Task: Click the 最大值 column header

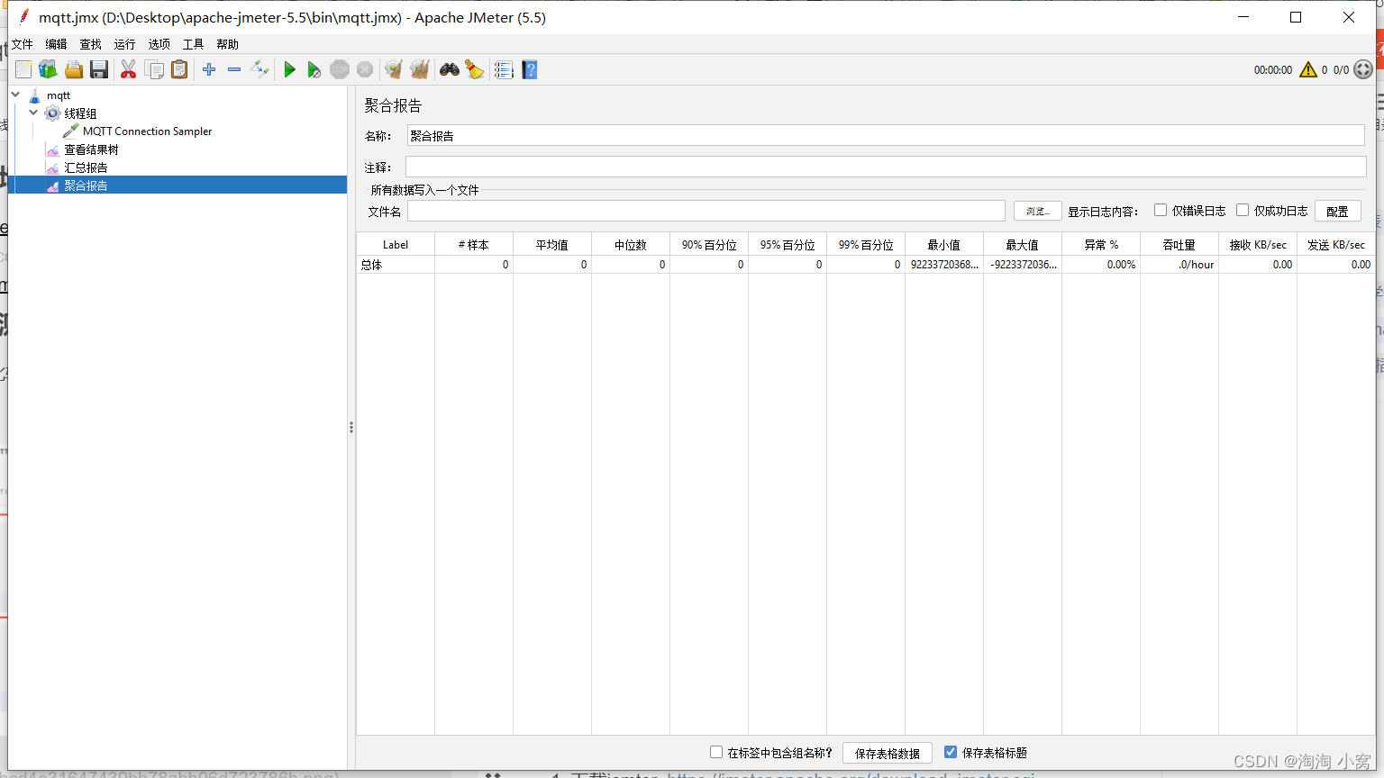Action: [x=1023, y=244]
